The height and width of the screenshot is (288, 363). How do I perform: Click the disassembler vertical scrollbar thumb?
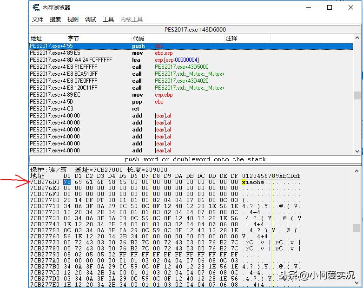(x=357, y=95)
